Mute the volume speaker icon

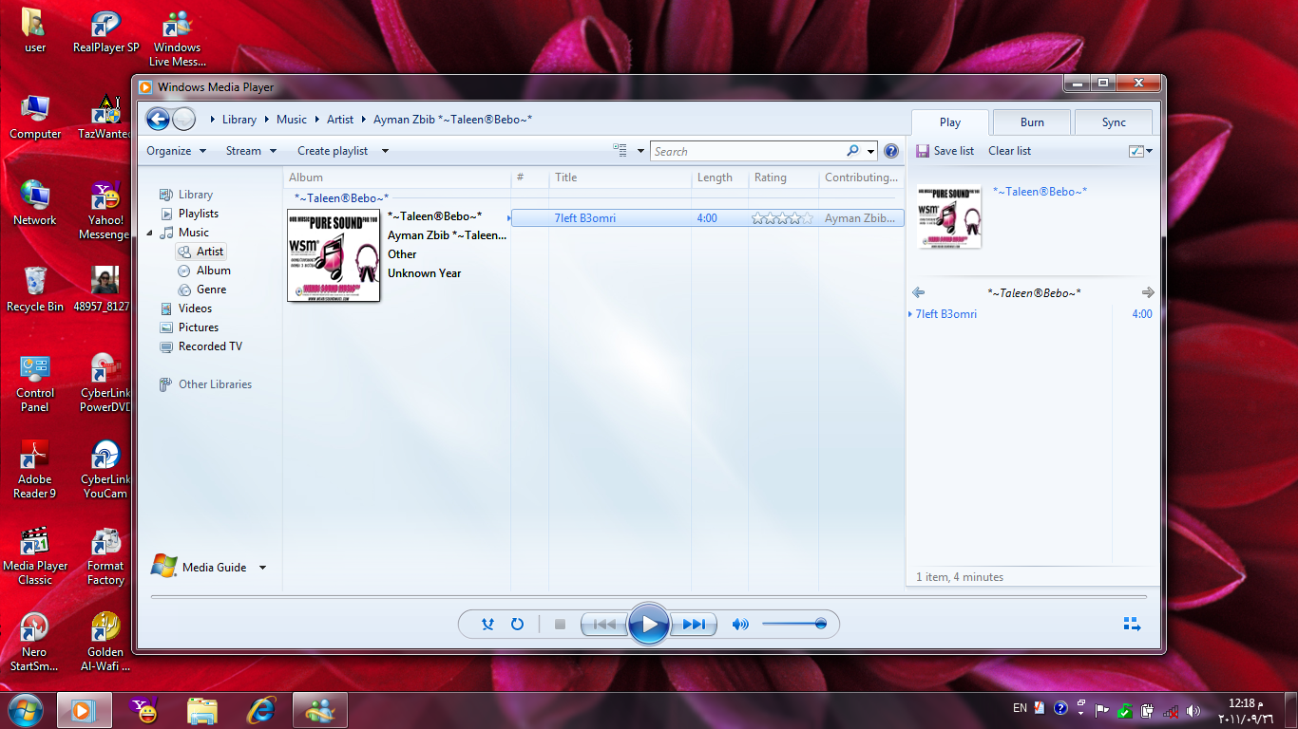pos(739,625)
